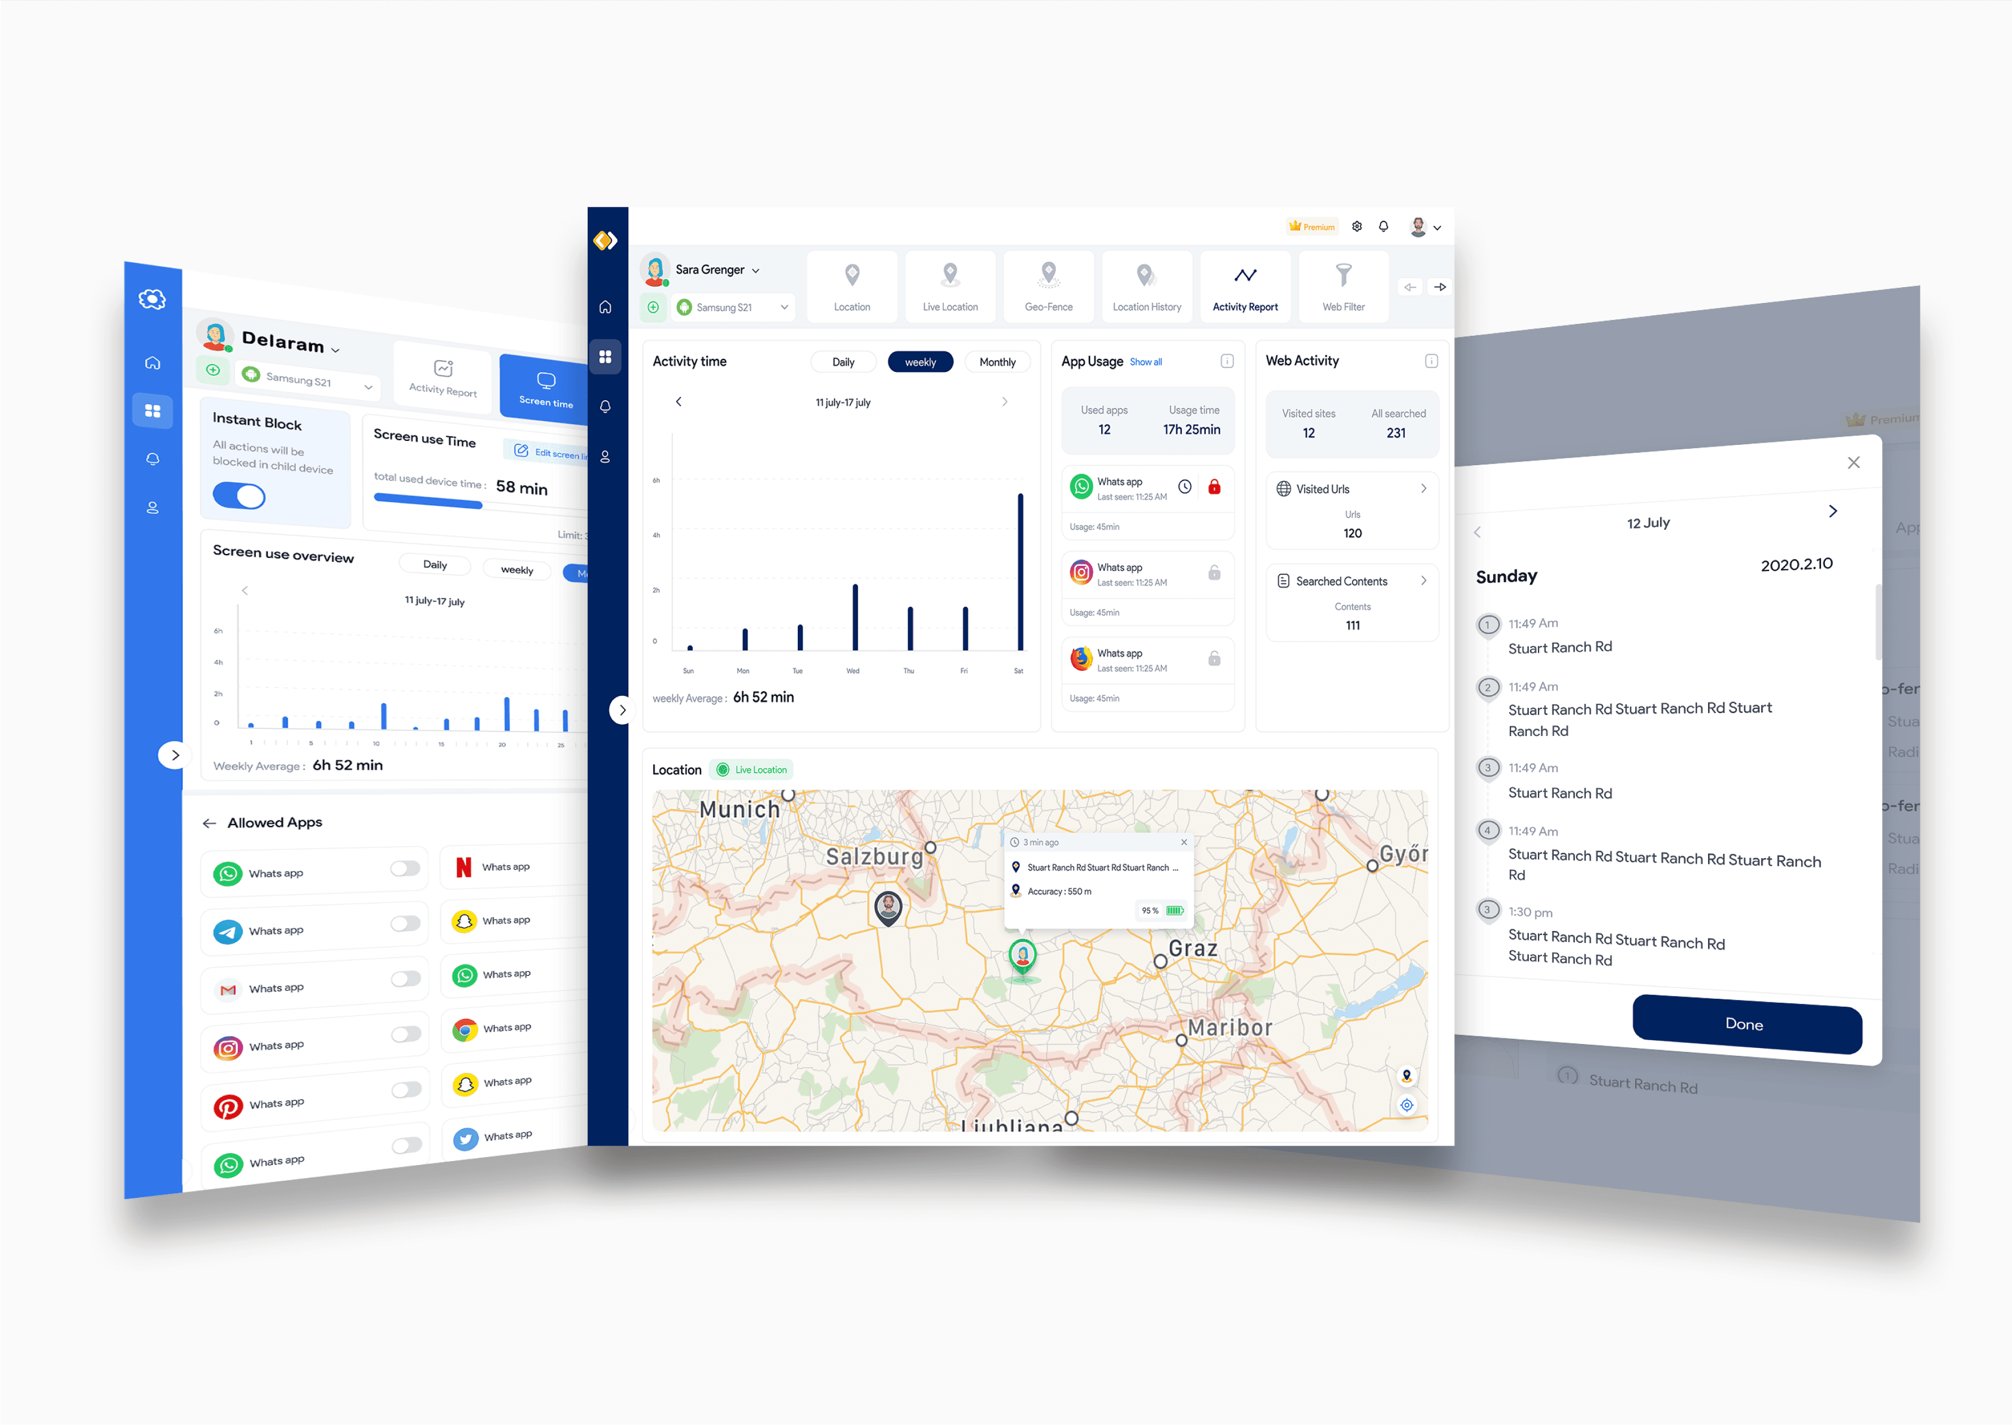Turn off the Instant Block toggle
This screenshot has width=2012, height=1425.
pyautogui.click(x=240, y=496)
